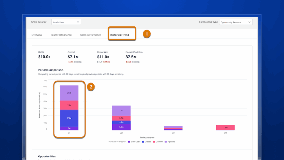This screenshot has width=284, height=160.
Task: Select the Best Case legend swatch
Action: click(129, 142)
